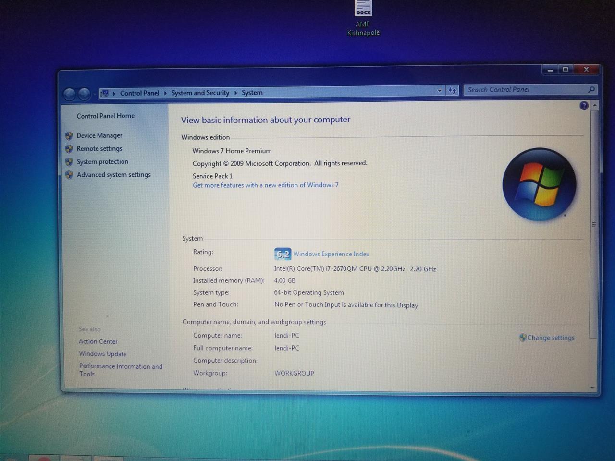Open System protection link
Viewport: 615px width, 461px height.
pyautogui.click(x=102, y=162)
